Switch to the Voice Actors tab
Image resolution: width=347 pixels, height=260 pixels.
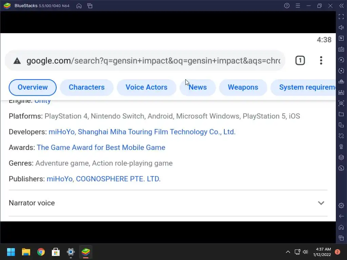[146, 87]
